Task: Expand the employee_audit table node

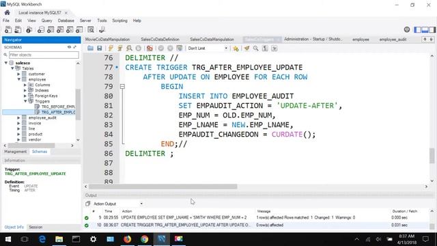Action: [18, 118]
